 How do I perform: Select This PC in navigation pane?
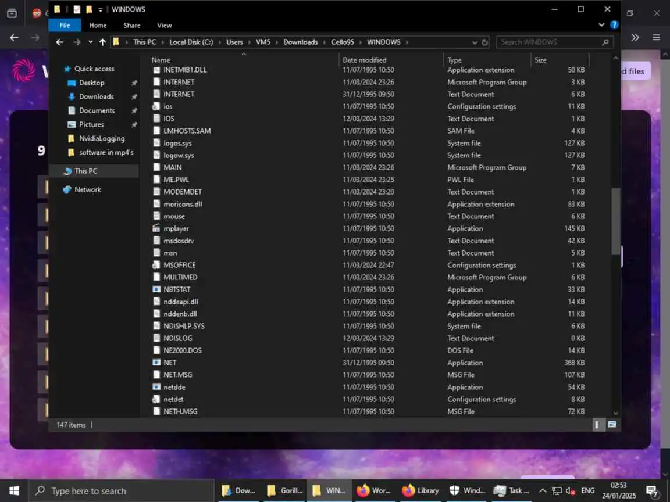(x=85, y=171)
